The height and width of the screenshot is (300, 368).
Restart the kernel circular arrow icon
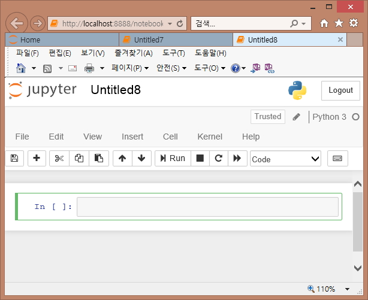tap(219, 158)
